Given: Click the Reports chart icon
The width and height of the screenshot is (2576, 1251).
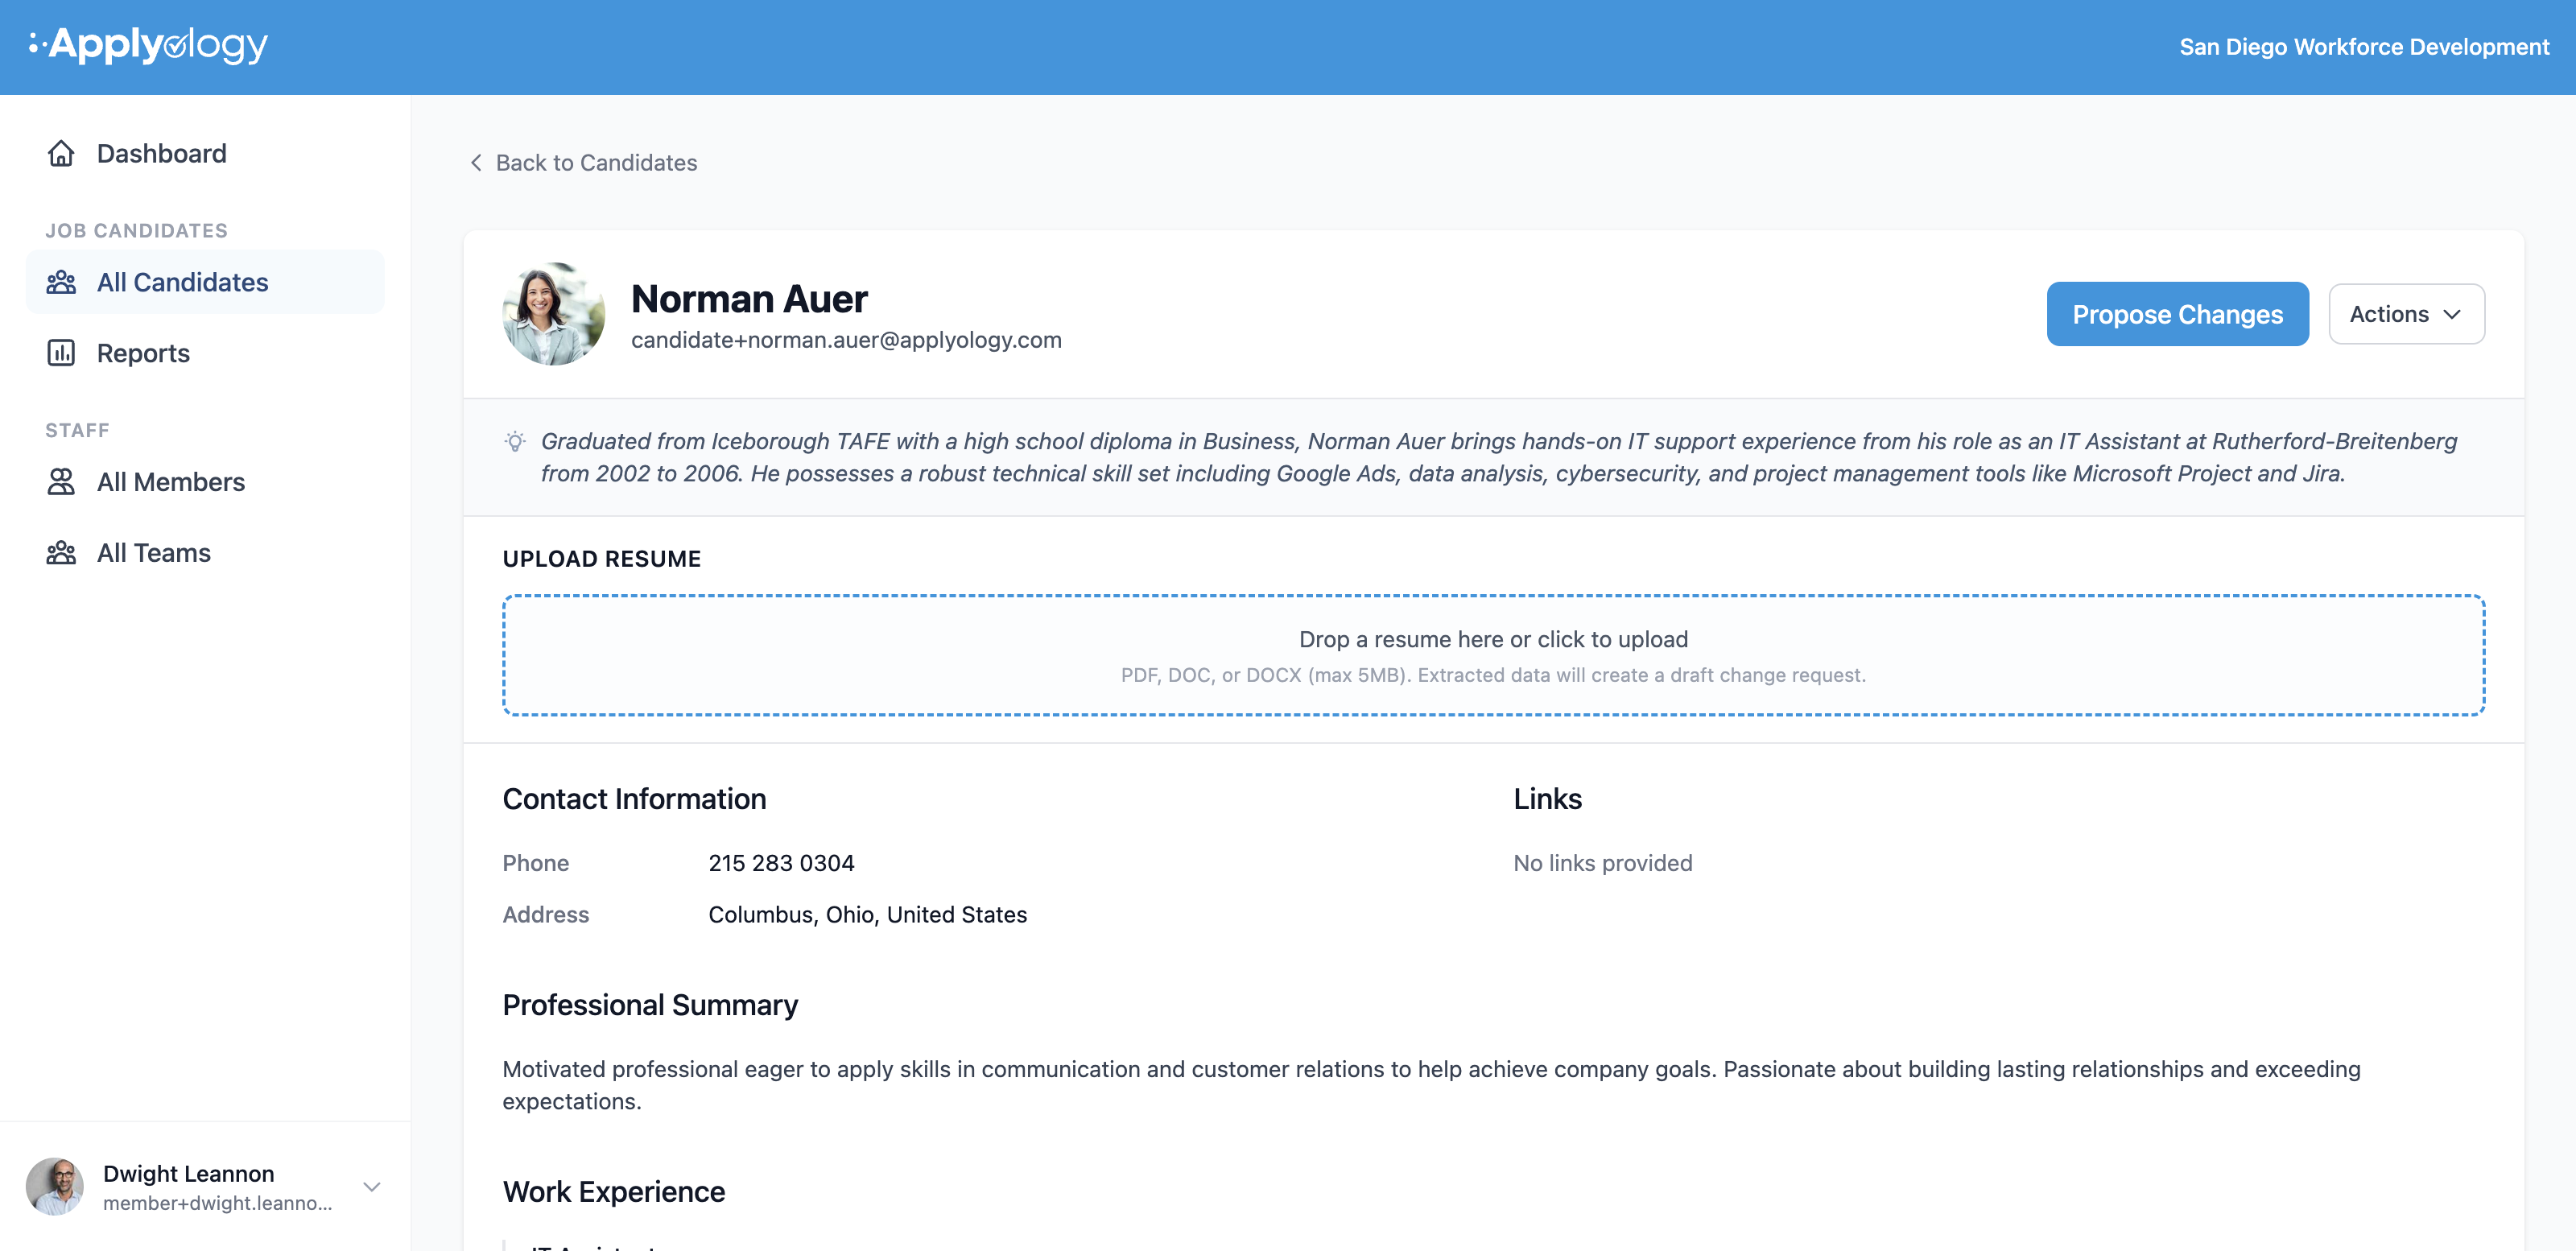Looking at the screenshot, I should (61, 353).
